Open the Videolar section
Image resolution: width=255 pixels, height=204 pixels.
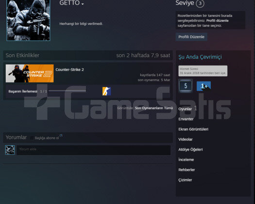186,139
